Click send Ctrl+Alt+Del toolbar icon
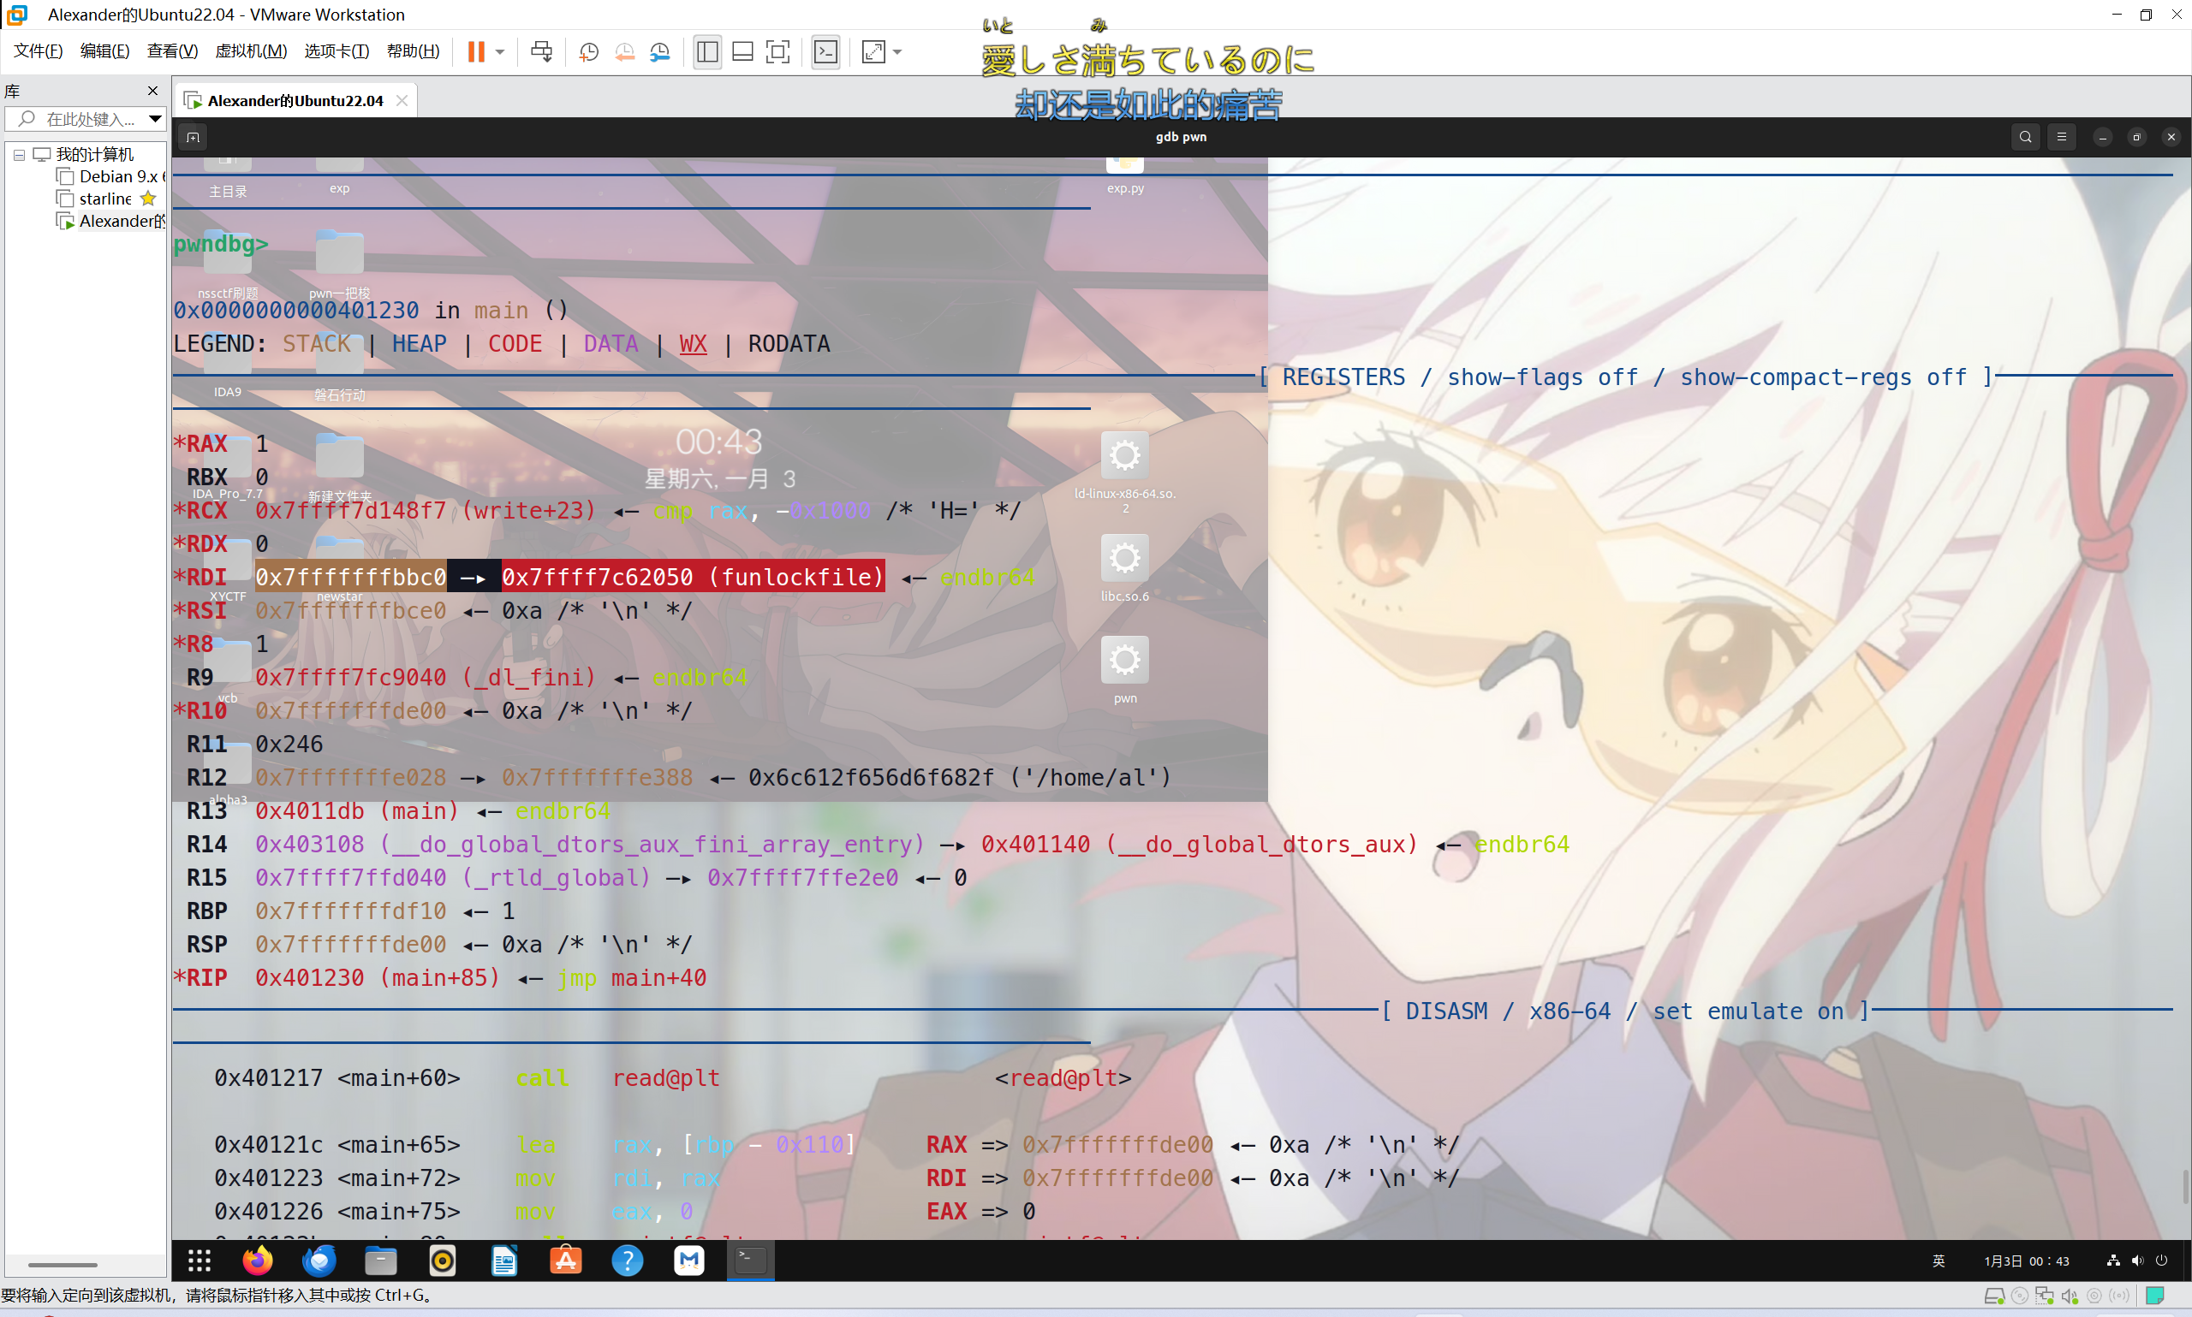2192x1317 pixels. pos(540,51)
